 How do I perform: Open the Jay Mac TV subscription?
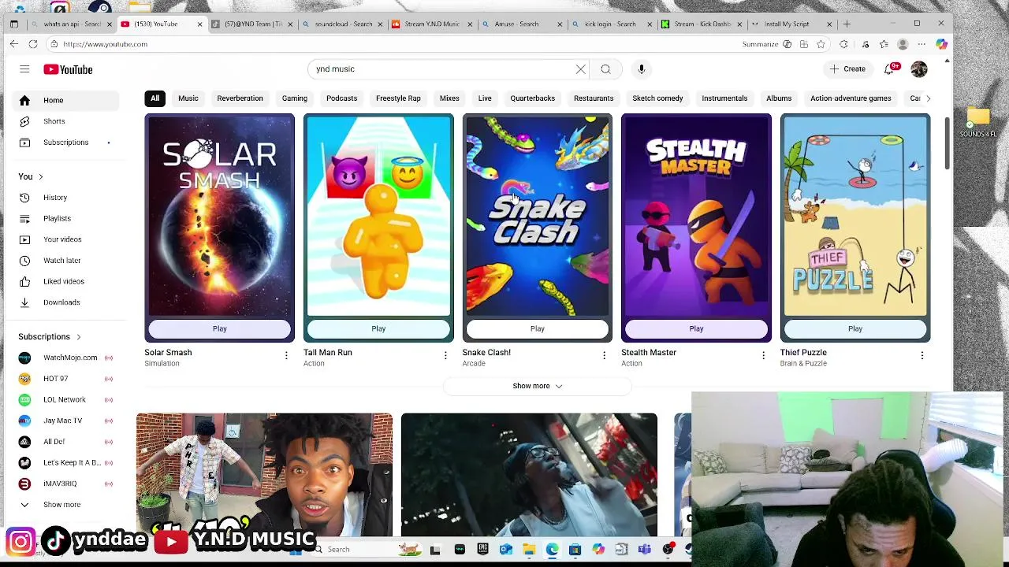coord(66,421)
